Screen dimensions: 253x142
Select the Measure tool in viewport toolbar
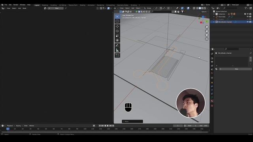(x=117, y=50)
